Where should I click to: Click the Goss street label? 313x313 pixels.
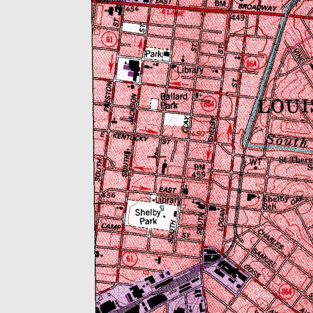click(252, 271)
